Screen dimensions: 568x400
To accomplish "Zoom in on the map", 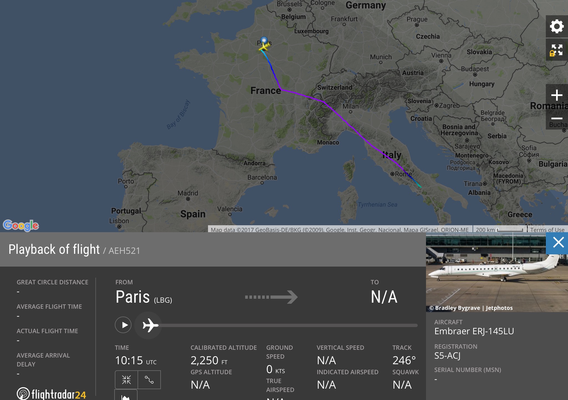I will [557, 95].
